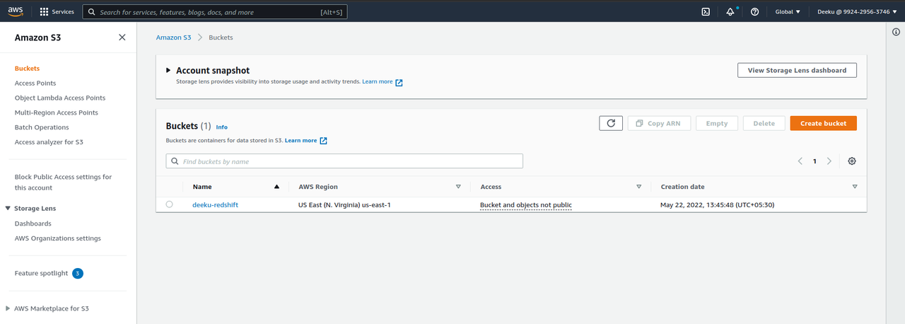
Task: Click the Empty button
Action: [x=717, y=123]
